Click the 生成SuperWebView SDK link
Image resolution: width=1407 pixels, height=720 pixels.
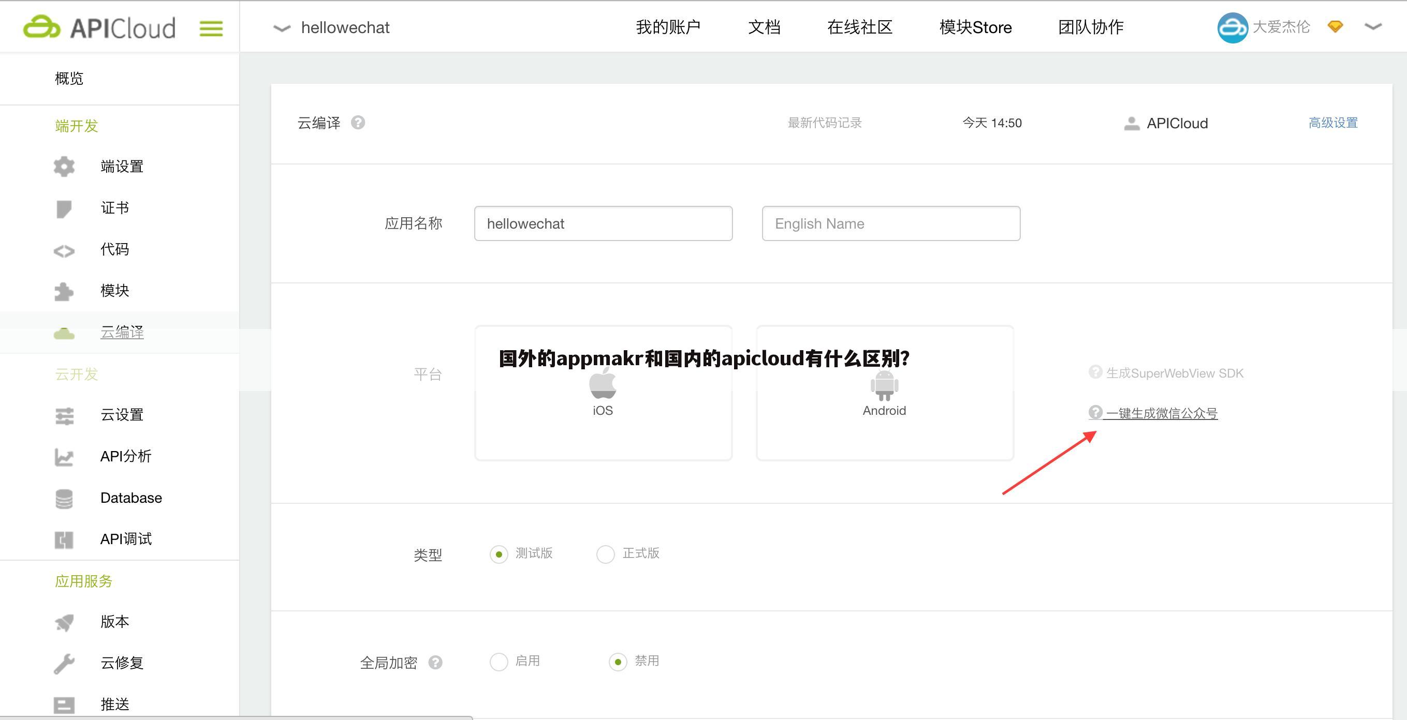pyautogui.click(x=1175, y=373)
